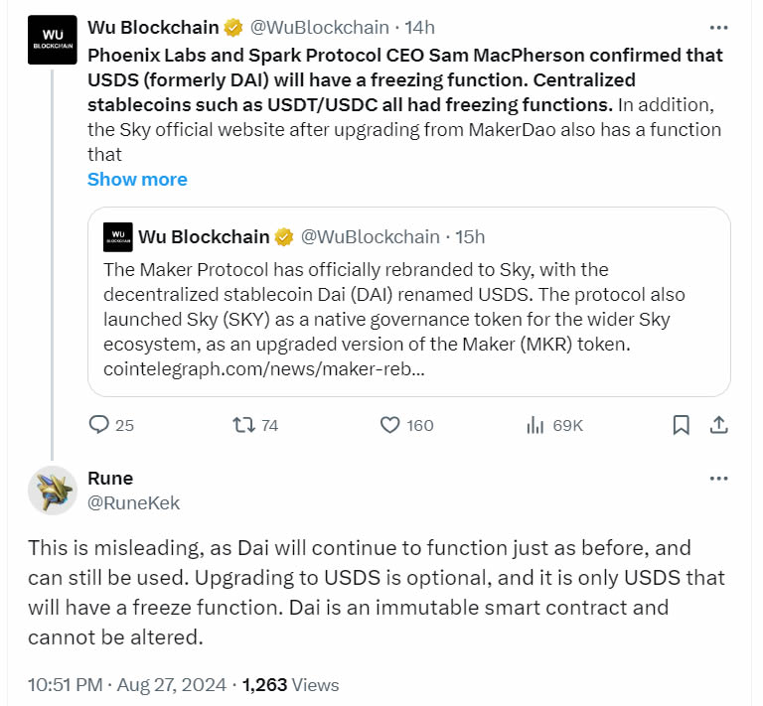Open more options on Wu Blockchain tweet

[x=718, y=28]
